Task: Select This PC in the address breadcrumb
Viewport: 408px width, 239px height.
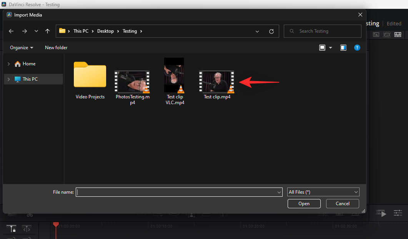Action: coord(81,31)
